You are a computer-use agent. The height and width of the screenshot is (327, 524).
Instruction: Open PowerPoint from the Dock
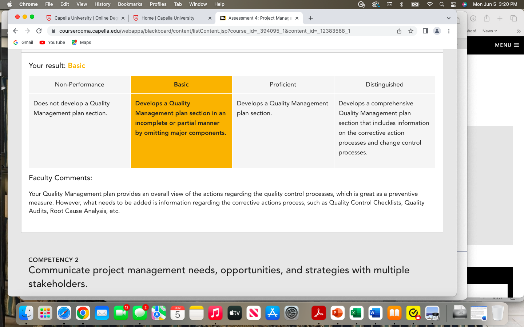click(x=338, y=313)
